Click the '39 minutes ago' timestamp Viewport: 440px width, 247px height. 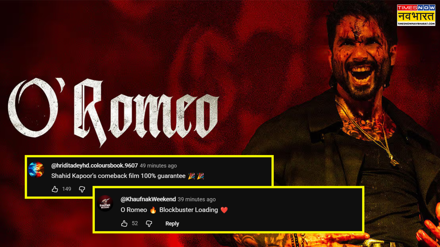coord(197,199)
